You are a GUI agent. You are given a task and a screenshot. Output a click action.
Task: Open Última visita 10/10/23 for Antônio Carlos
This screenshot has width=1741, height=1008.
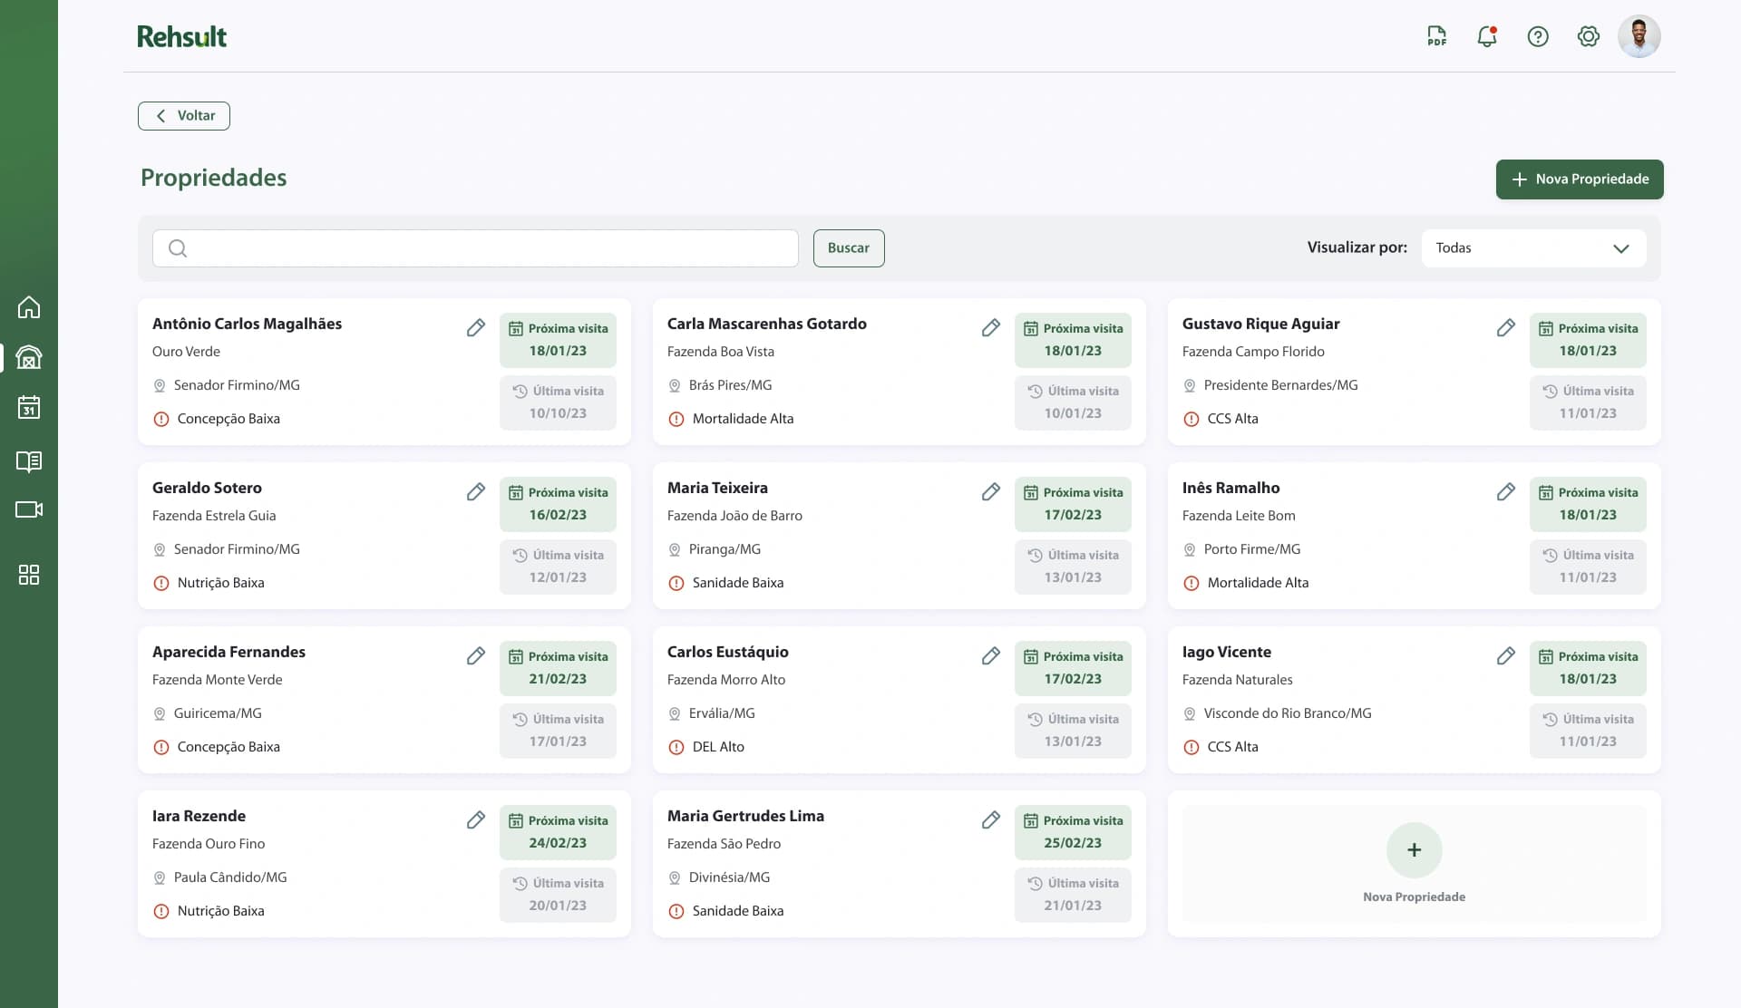pyautogui.click(x=558, y=402)
